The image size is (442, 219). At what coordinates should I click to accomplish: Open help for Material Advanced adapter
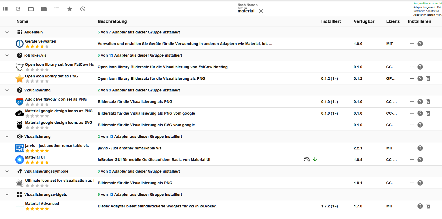pyautogui.click(x=420, y=206)
